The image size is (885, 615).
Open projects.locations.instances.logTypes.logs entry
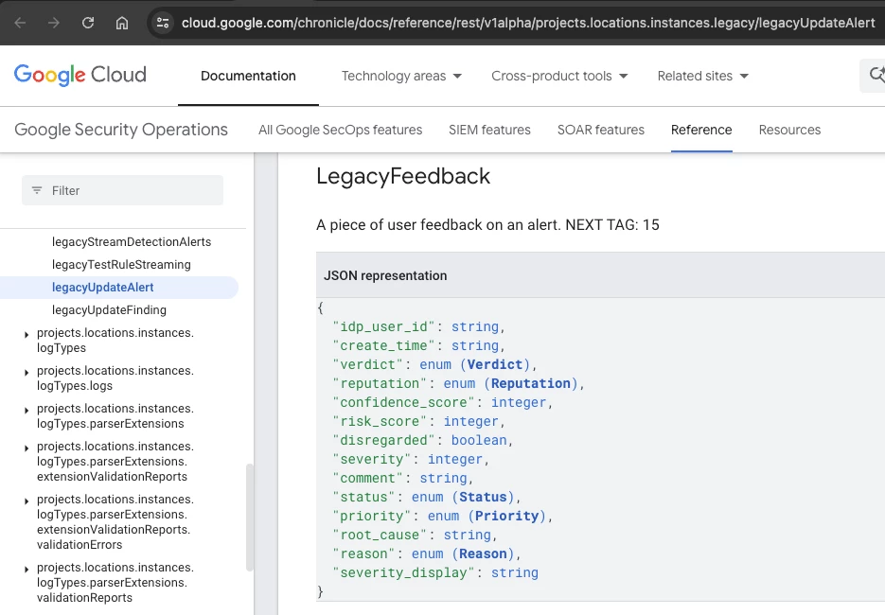click(x=115, y=378)
